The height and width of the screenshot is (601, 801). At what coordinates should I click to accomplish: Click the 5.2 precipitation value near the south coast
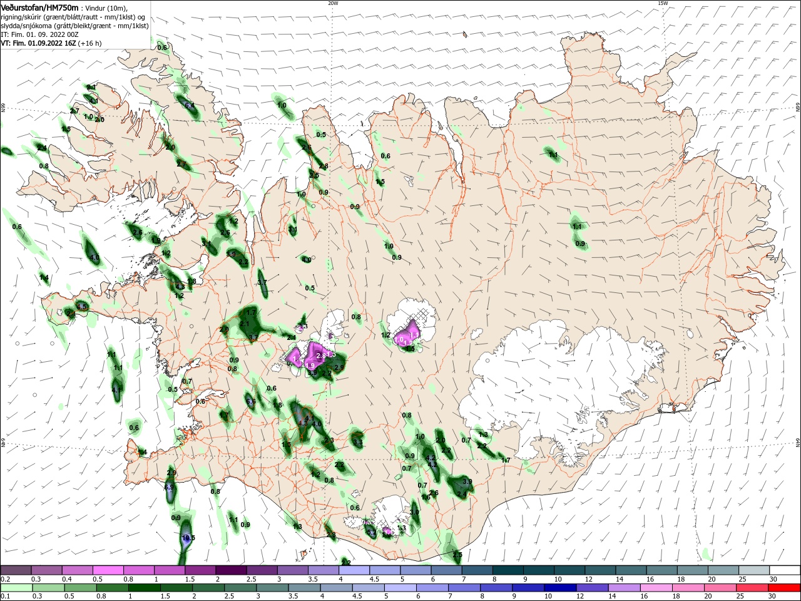(x=370, y=532)
